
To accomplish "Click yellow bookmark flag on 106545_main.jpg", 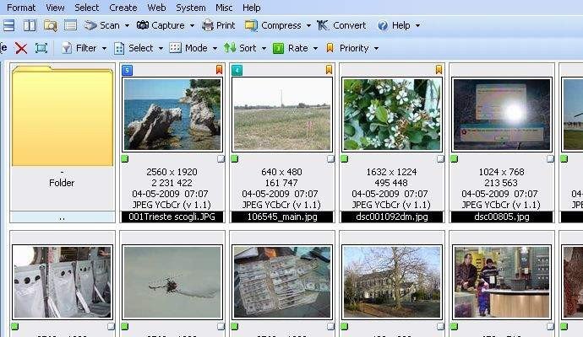I will [329, 69].
